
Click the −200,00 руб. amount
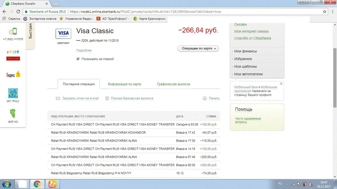click(208, 157)
